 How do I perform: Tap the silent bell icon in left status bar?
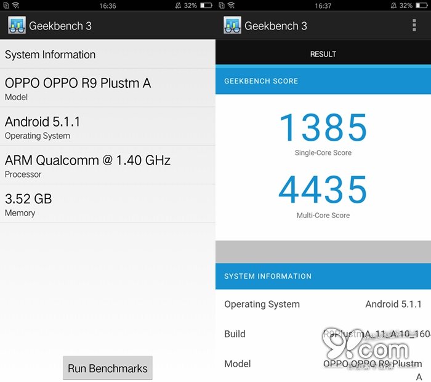click(x=178, y=5)
